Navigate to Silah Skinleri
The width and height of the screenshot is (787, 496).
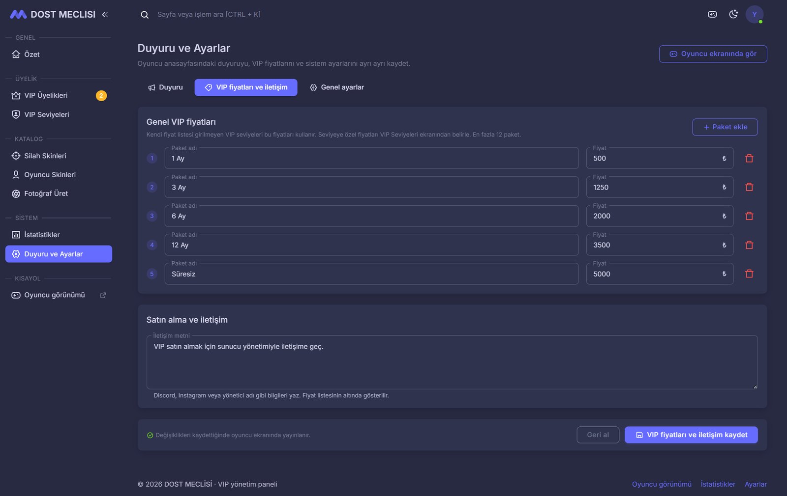pos(59,156)
